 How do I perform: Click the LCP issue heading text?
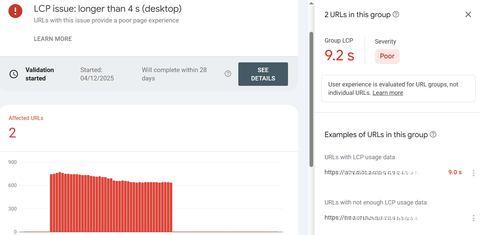pyautogui.click(x=107, y=9)
